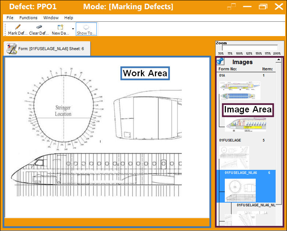Click the restore-down window icon in title bar

(263, 7)
